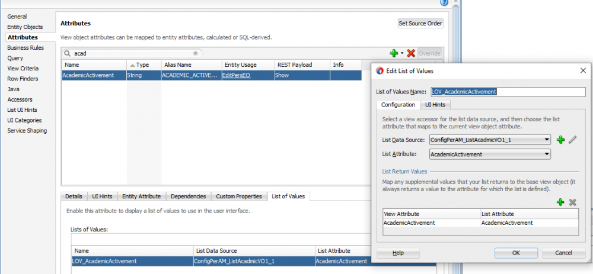
Task: Close the Edit List of Values dialog
Action: pyautogui.click(x=582, y=71)
